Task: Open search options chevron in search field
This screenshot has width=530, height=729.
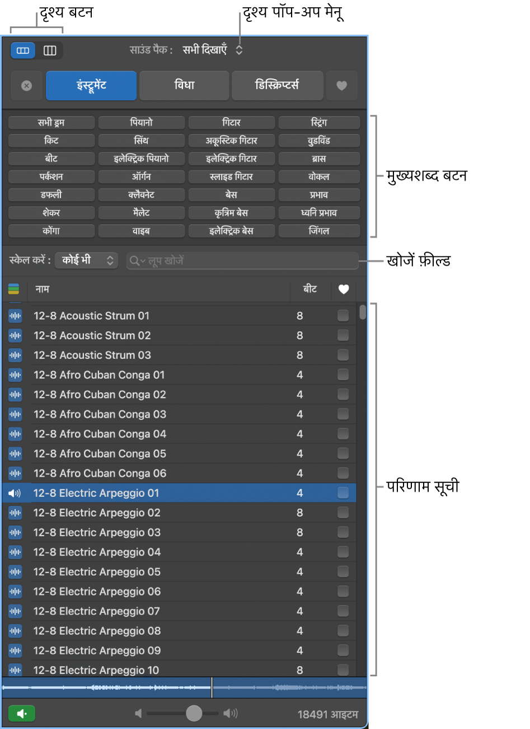Action: click(143, 261)
